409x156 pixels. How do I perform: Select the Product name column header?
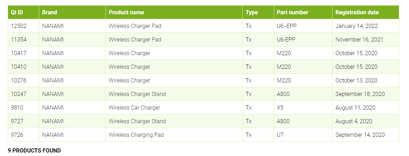(126, 12)
